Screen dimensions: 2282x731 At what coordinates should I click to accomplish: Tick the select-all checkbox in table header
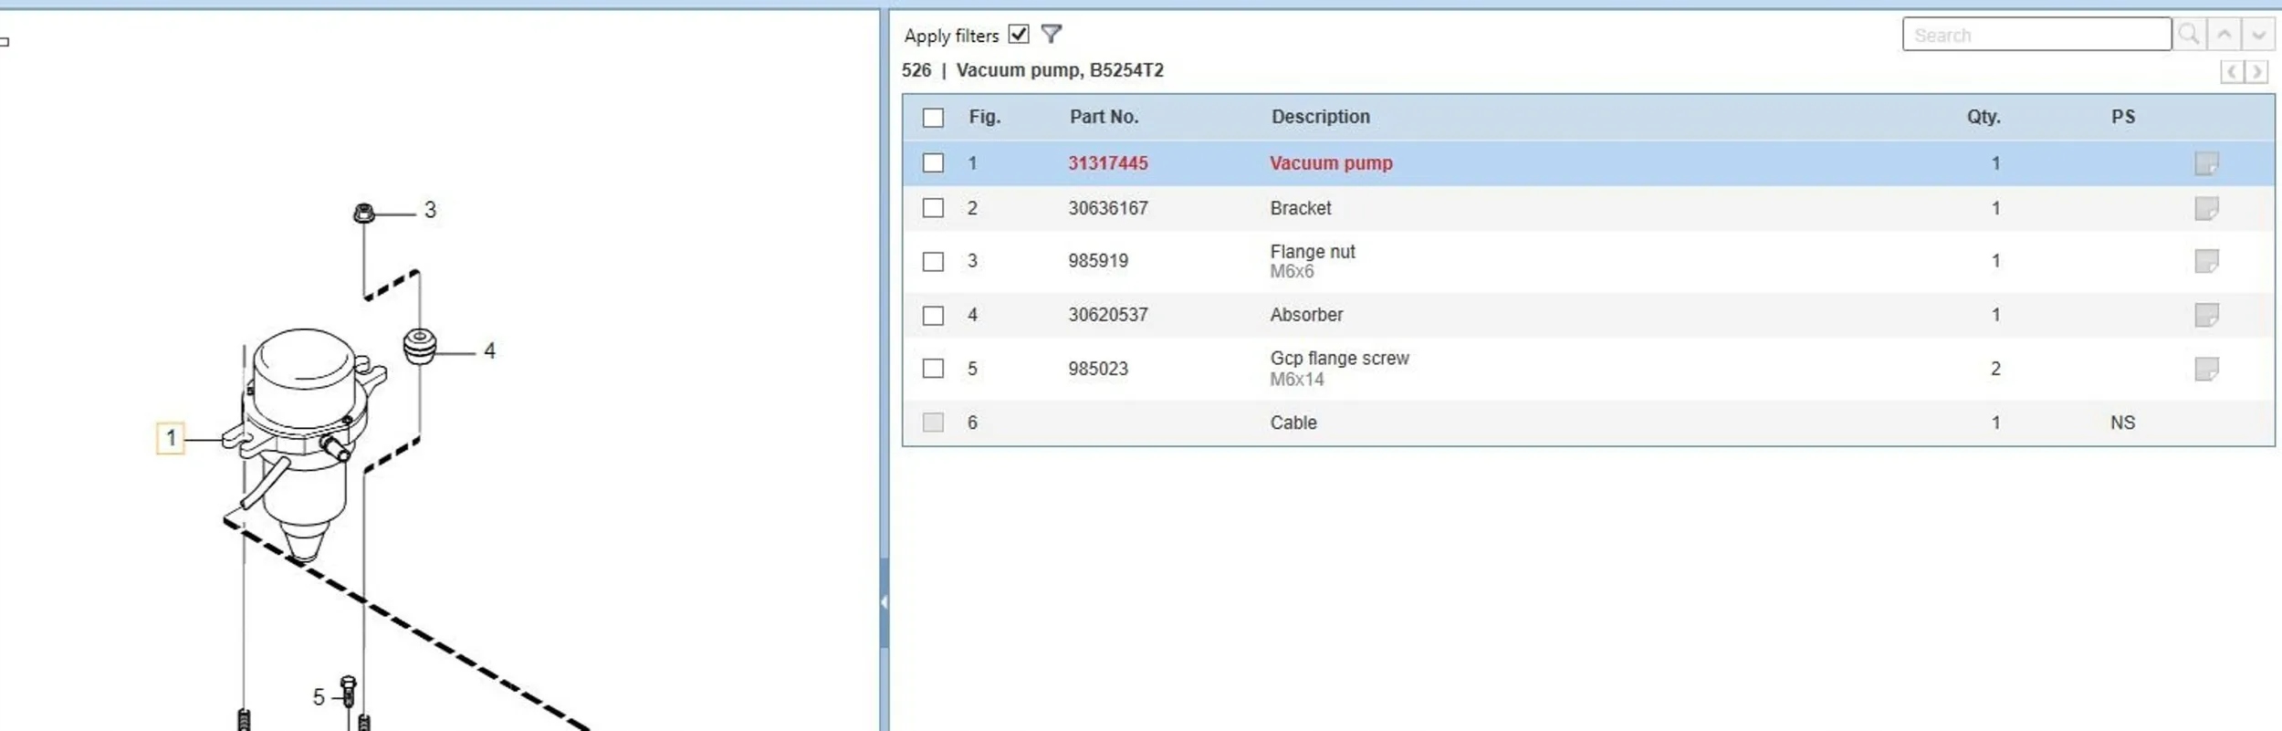[x=932, y=118]
